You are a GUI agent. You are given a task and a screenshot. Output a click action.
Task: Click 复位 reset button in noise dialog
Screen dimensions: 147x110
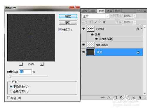68,23
